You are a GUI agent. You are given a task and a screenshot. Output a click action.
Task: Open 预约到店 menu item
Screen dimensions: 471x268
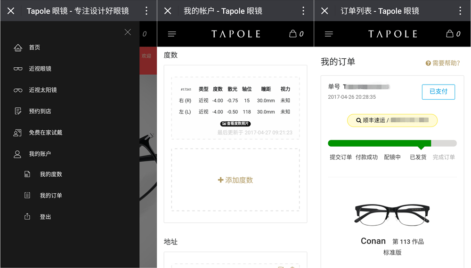point(40,111)
